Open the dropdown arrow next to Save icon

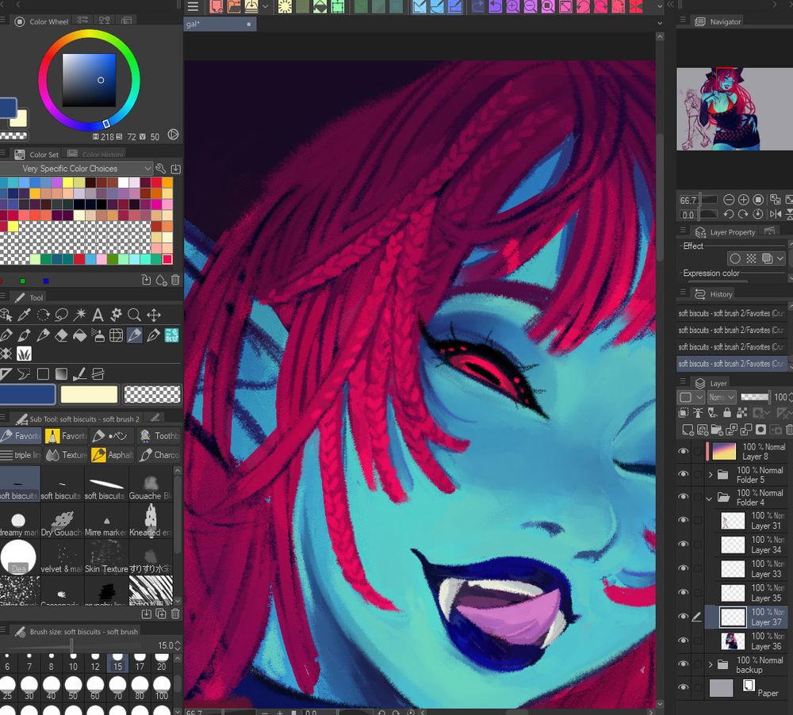click(x=265, y=6)
